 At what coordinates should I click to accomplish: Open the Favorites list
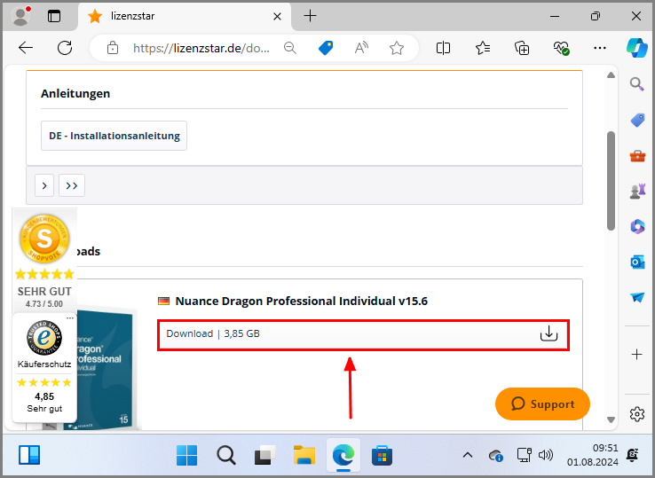click(x=483, y=48)
